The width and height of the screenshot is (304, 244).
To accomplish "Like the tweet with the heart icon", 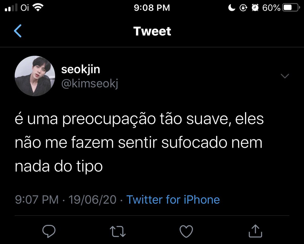I will [186, 231].
